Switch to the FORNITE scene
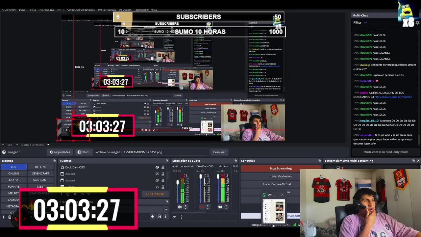The image size is (421, 237). pyautogui.click(x=13, y=187)
